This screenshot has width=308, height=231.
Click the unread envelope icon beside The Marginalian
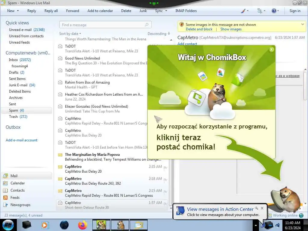pos(60,155)
